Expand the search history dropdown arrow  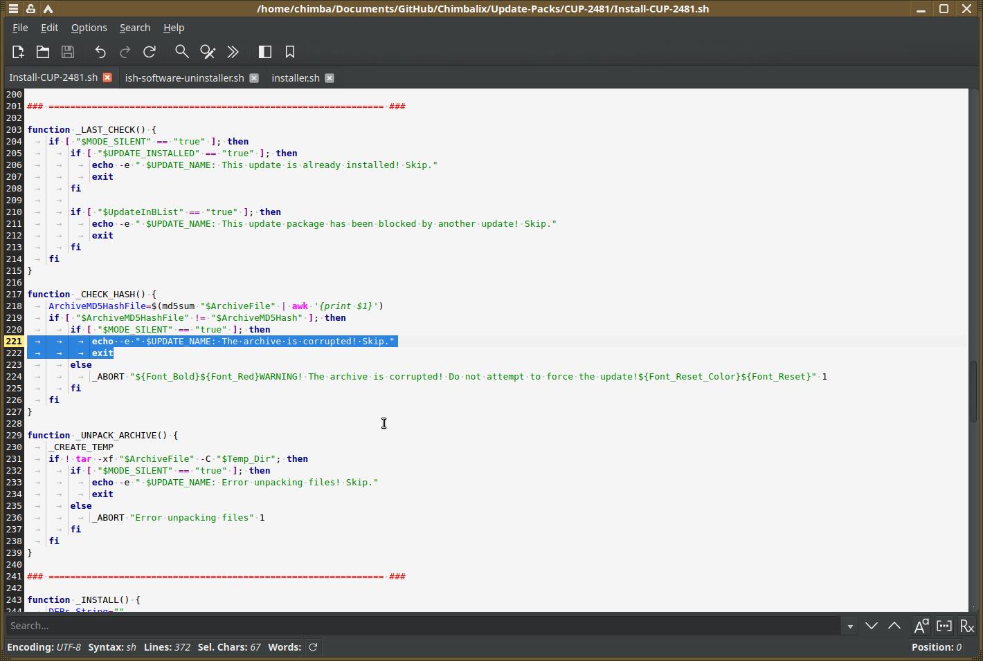click(849, 626)
